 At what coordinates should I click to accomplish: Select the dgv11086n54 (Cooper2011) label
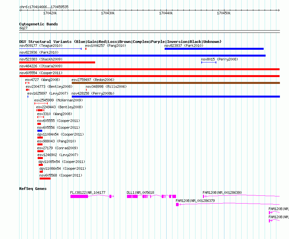[x=63, y=168]
